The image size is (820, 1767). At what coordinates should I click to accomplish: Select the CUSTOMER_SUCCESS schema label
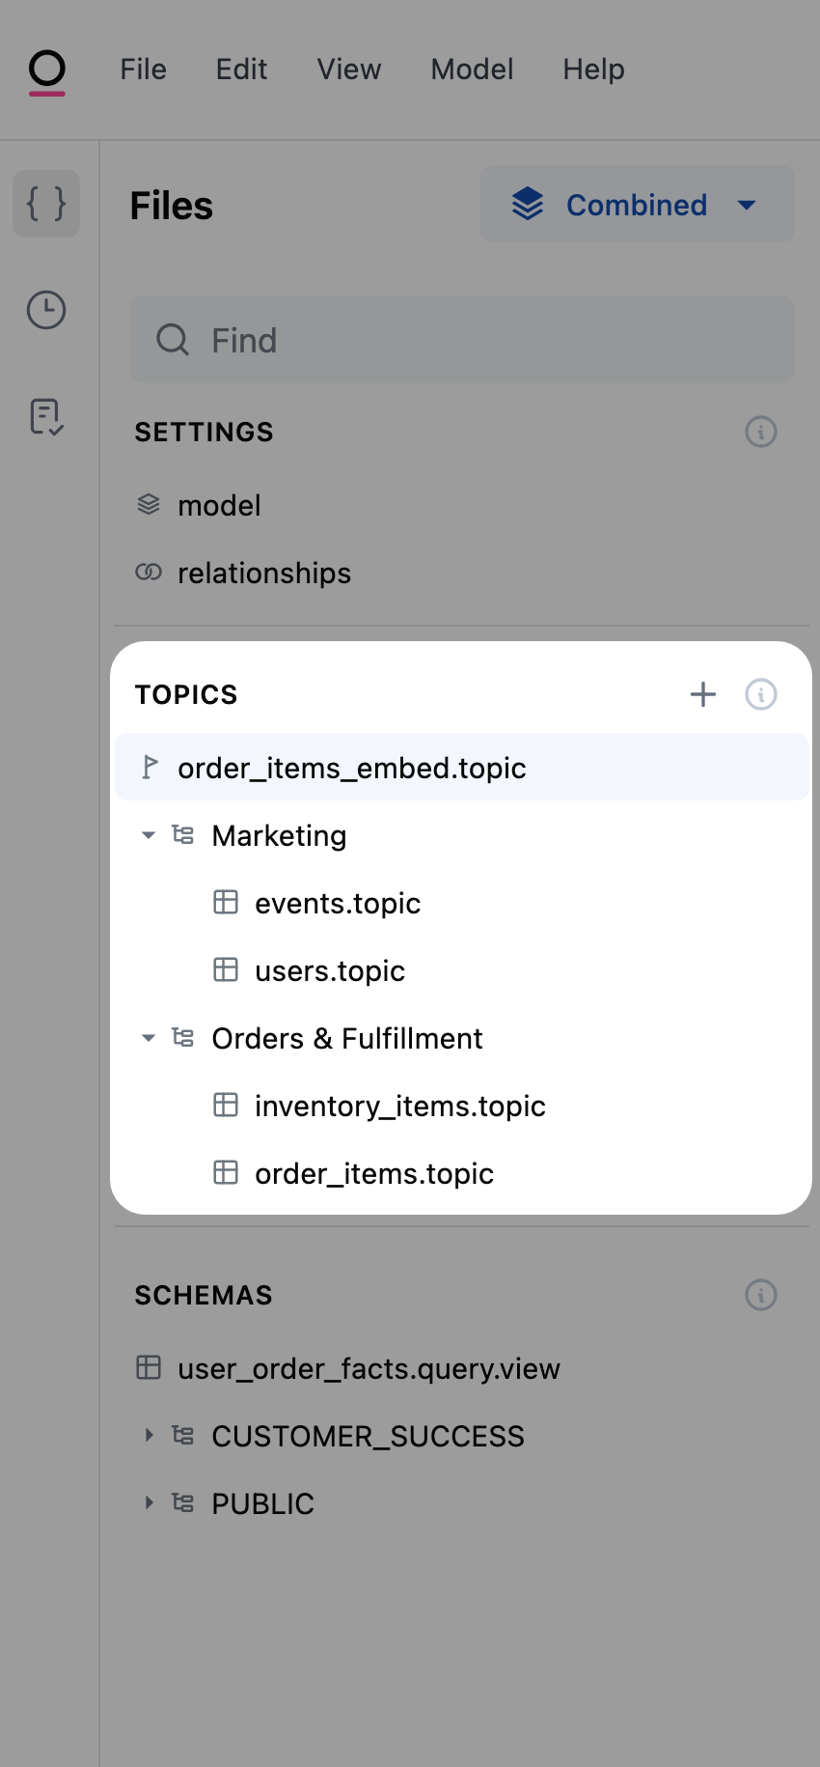click(368, 1436)
